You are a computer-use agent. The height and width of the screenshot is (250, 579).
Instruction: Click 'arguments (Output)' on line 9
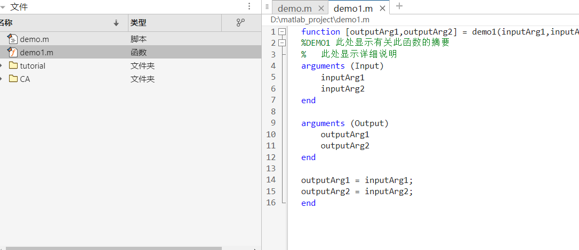pyautogui.click(x=345, y=123)
